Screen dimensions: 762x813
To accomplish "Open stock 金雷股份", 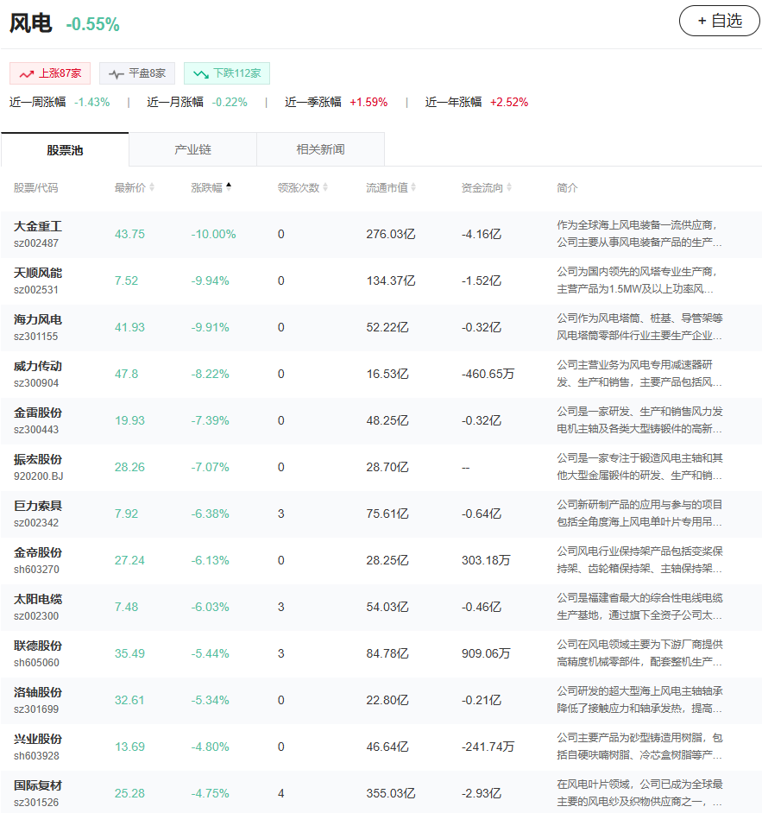I will click(x=38, y=413).
